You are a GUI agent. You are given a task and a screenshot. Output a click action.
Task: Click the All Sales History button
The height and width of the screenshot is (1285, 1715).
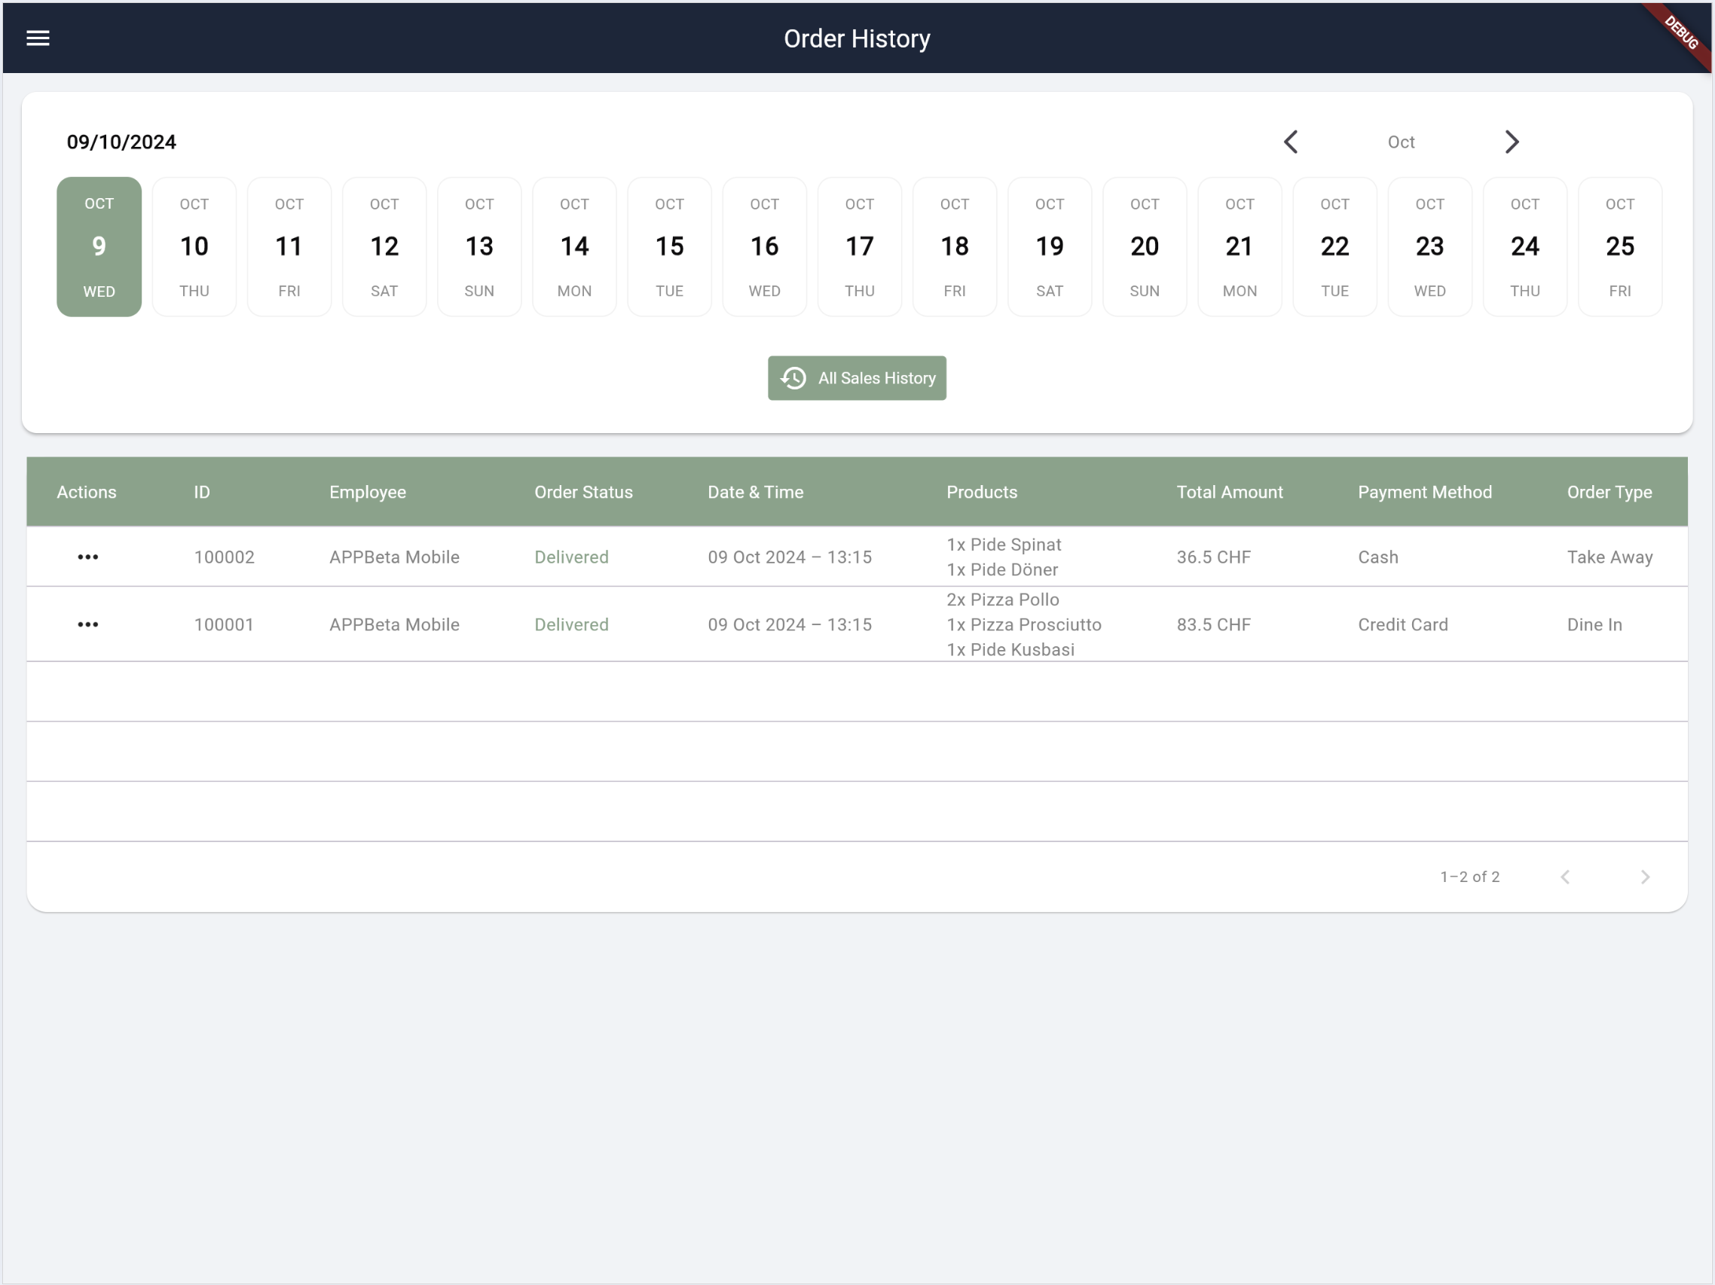tap(857, 378)
